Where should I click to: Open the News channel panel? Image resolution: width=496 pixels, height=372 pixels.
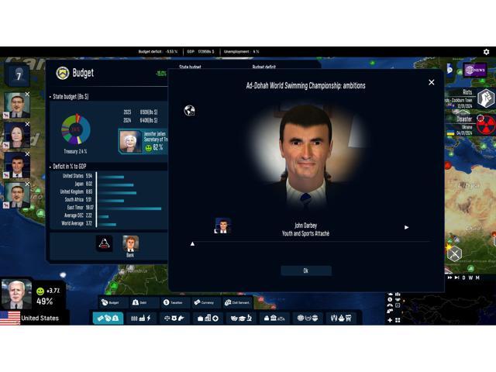coord(475,70)
